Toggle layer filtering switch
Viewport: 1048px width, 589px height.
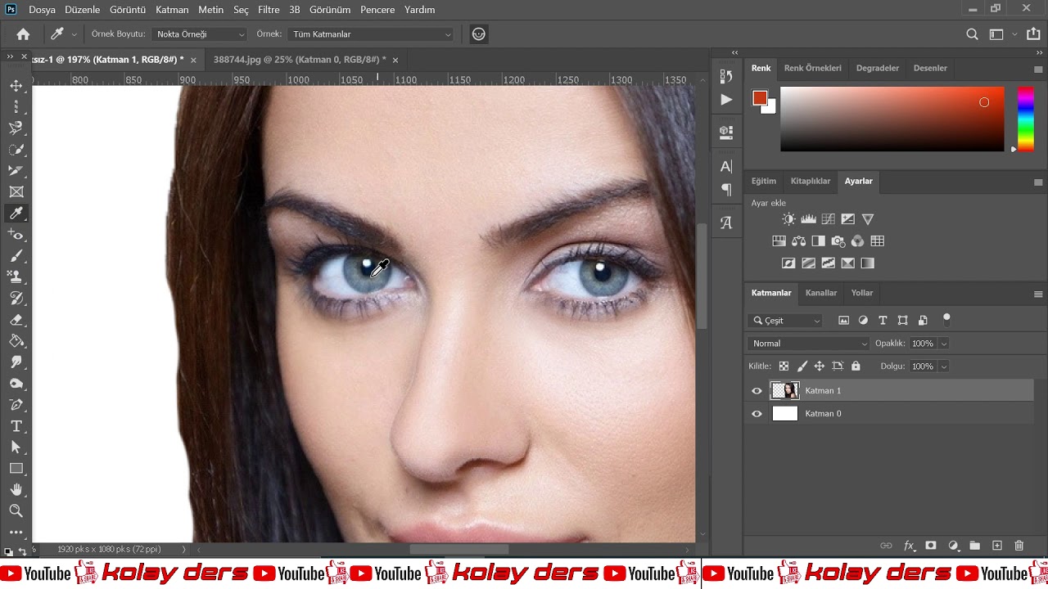pyautogui.click(x=946, y=319)
